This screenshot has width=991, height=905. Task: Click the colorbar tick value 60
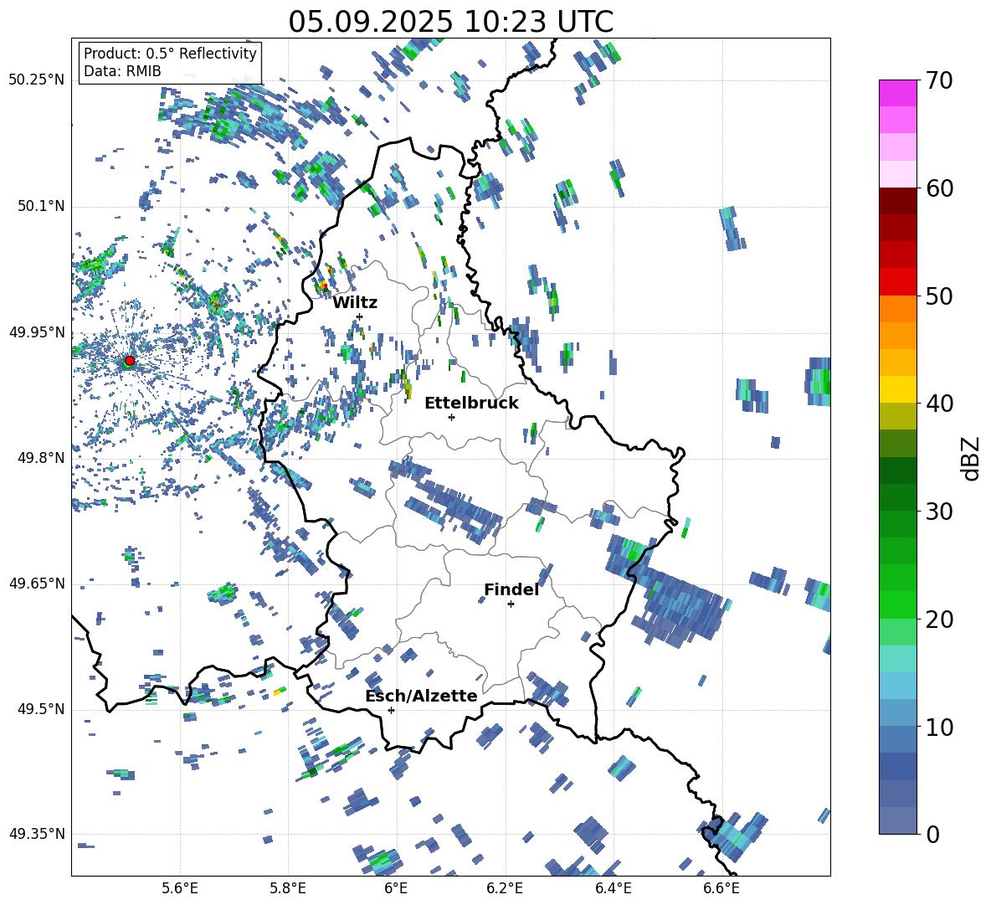pyautogui.click(x=939, y=188)
